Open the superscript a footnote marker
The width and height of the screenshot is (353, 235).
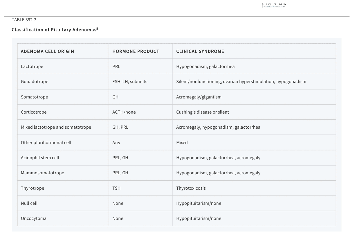tap(97, 28)
